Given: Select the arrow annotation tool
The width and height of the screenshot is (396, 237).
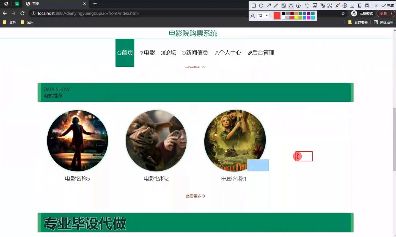Looking at the screenshot, I should pyautogui.click(x=269, y=5).
